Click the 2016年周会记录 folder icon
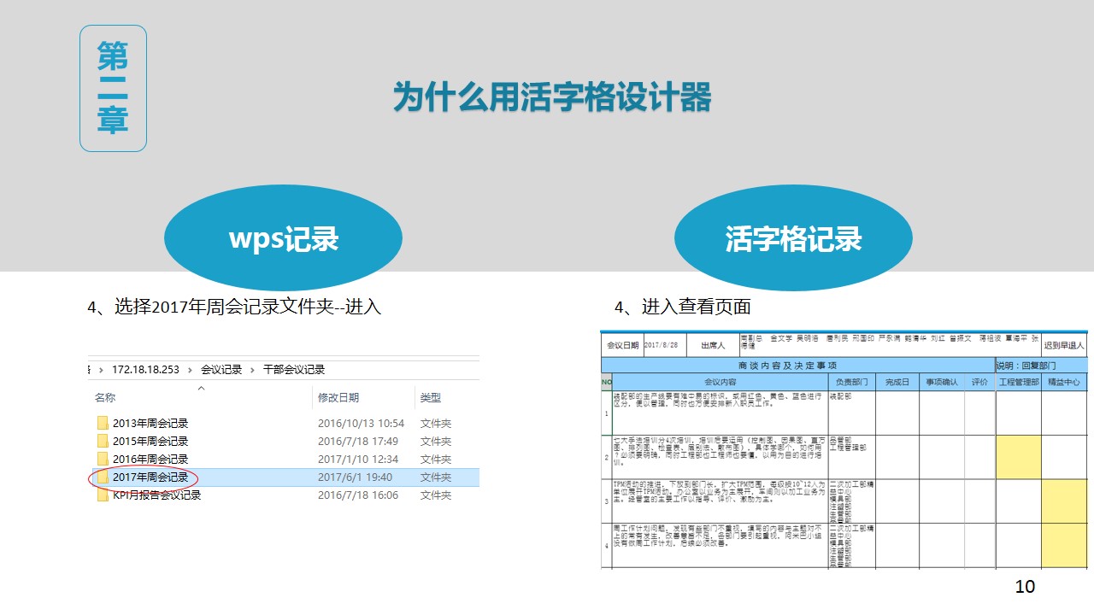 tap(103, 459)
